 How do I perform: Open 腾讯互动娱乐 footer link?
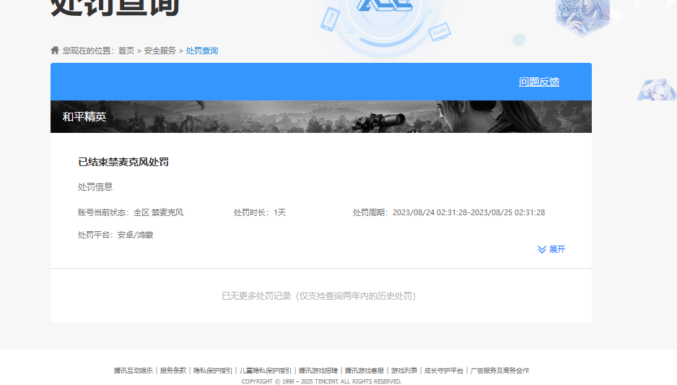click(x=134, y=371)
